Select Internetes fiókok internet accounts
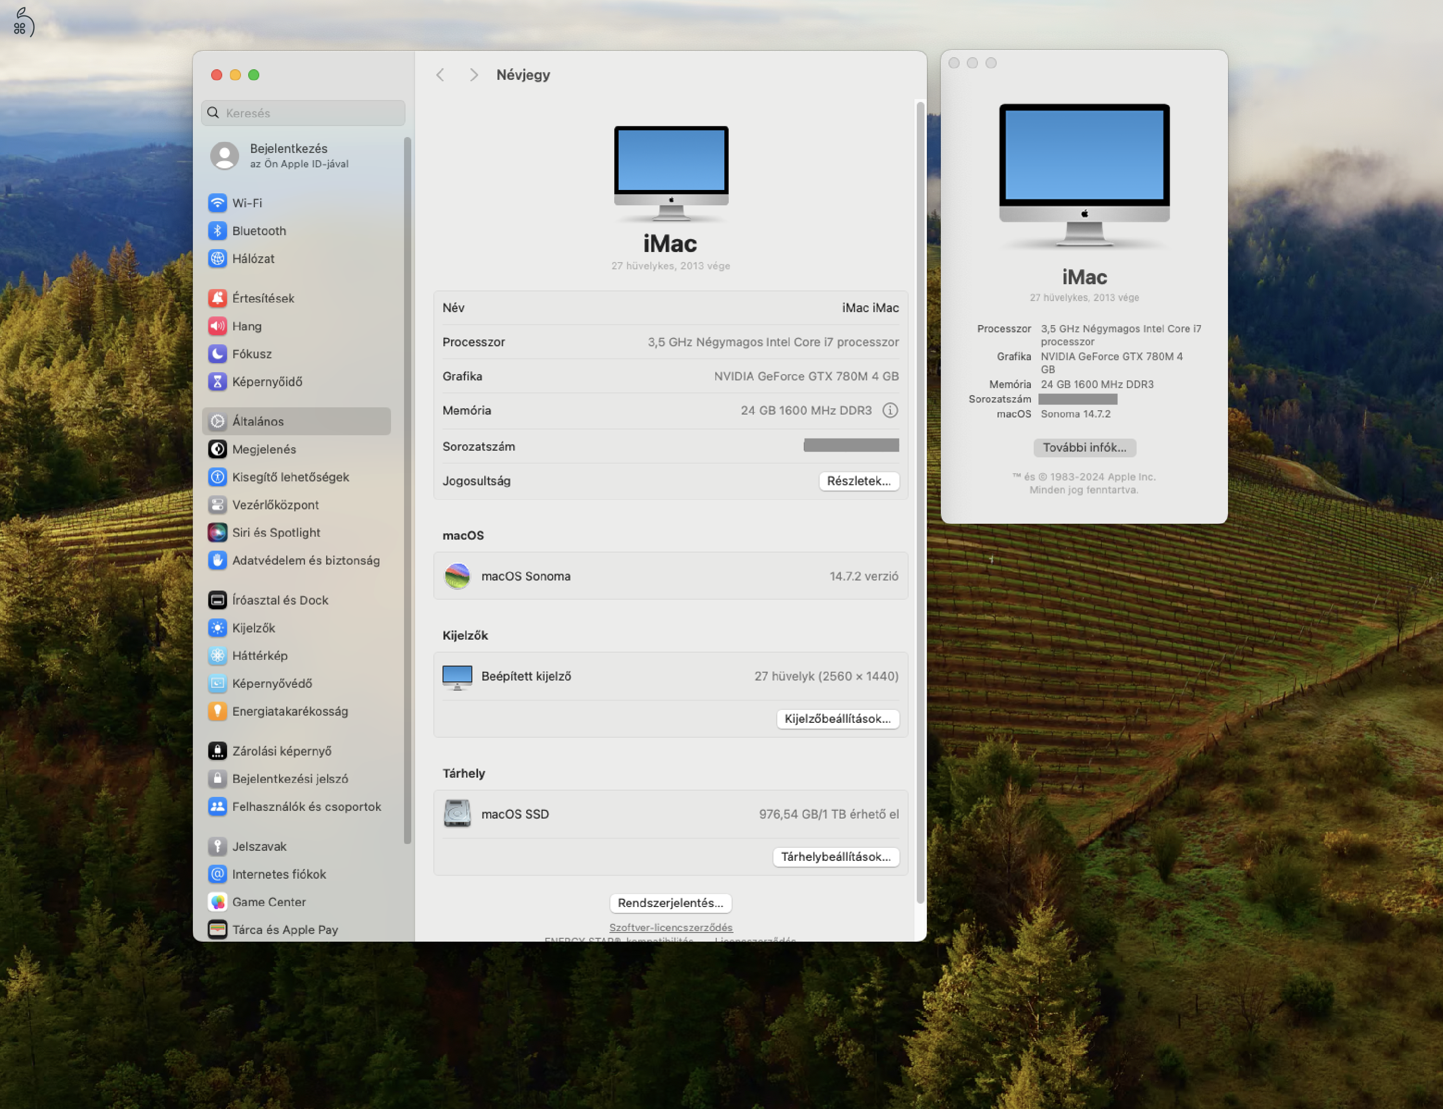 (296, 873)
